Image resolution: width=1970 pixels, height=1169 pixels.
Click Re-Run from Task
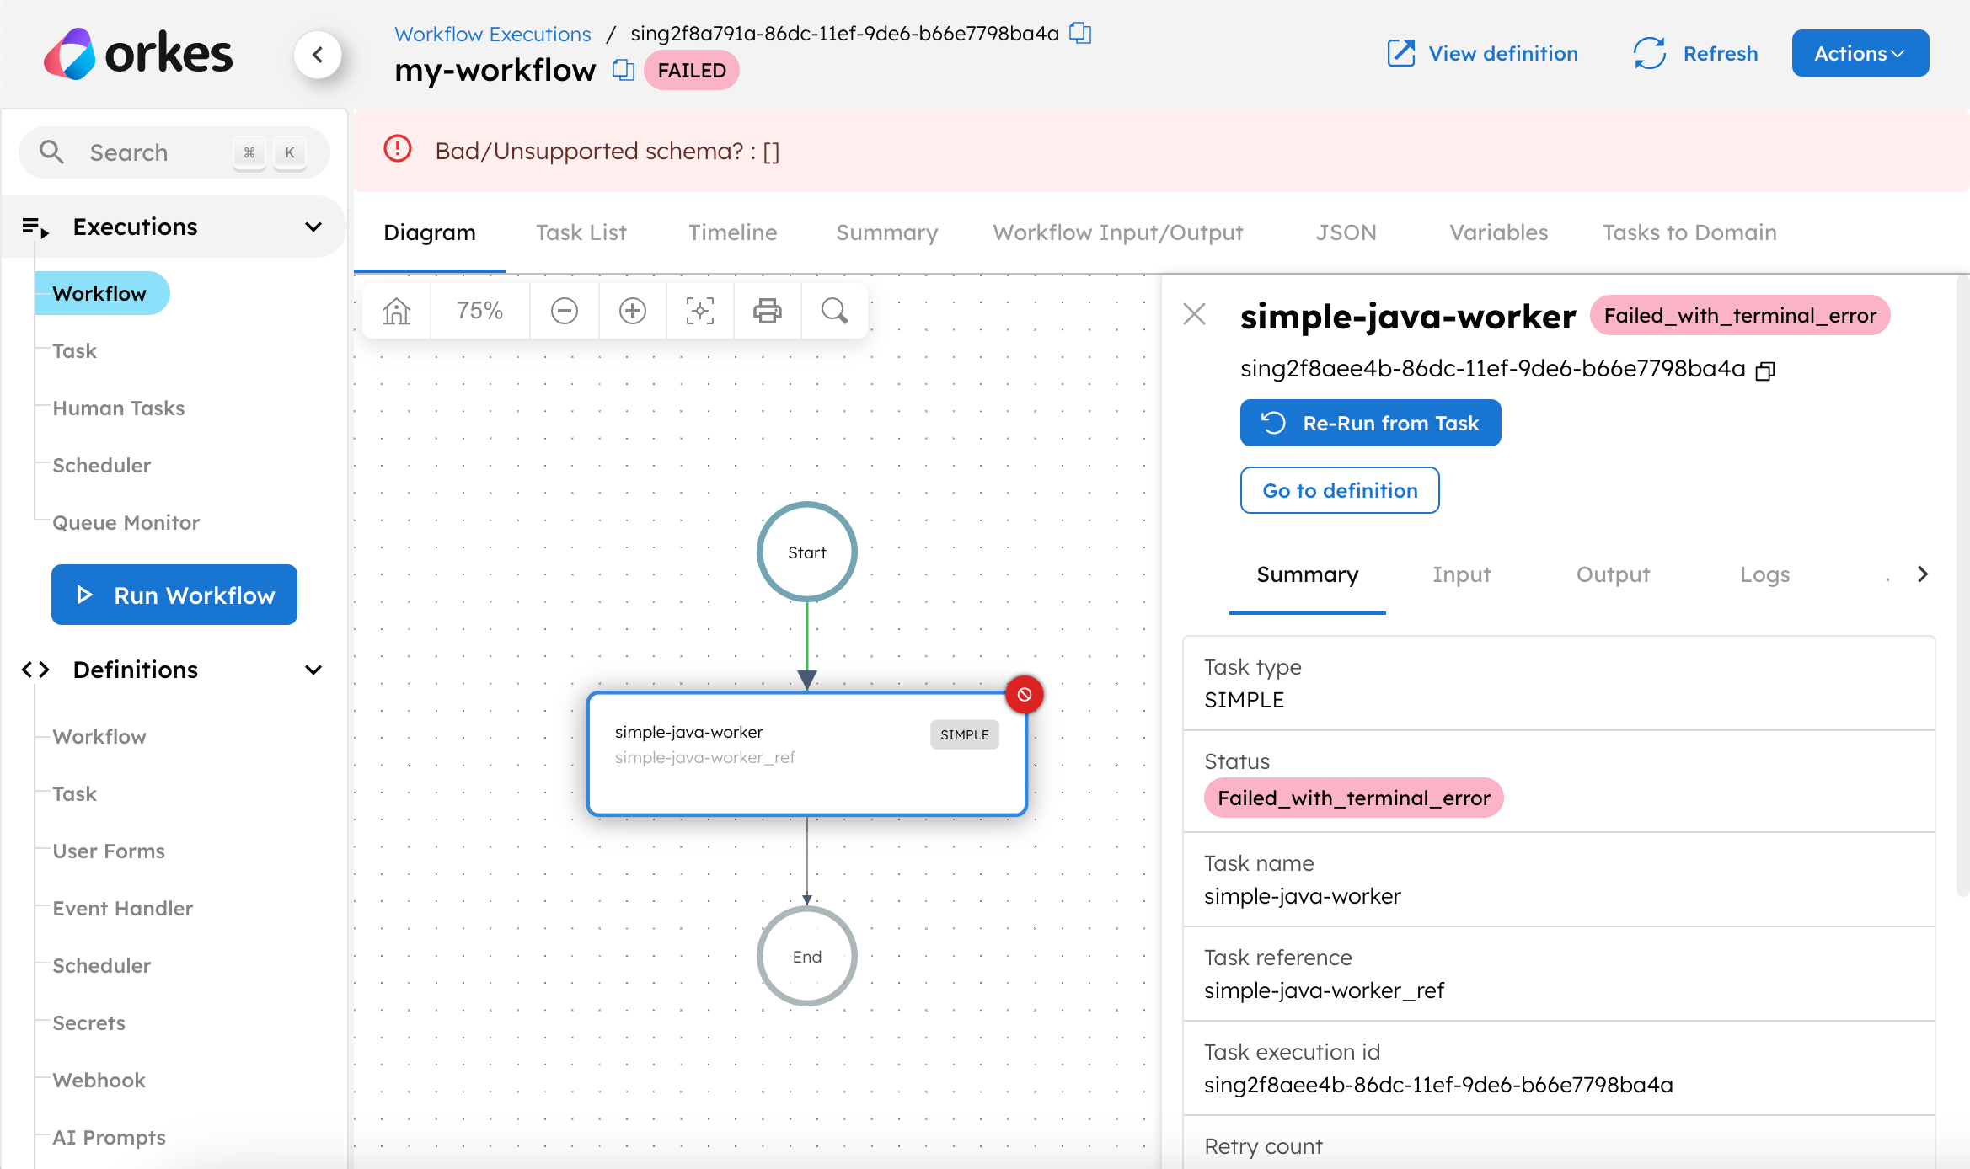[x=1371, y=423]
